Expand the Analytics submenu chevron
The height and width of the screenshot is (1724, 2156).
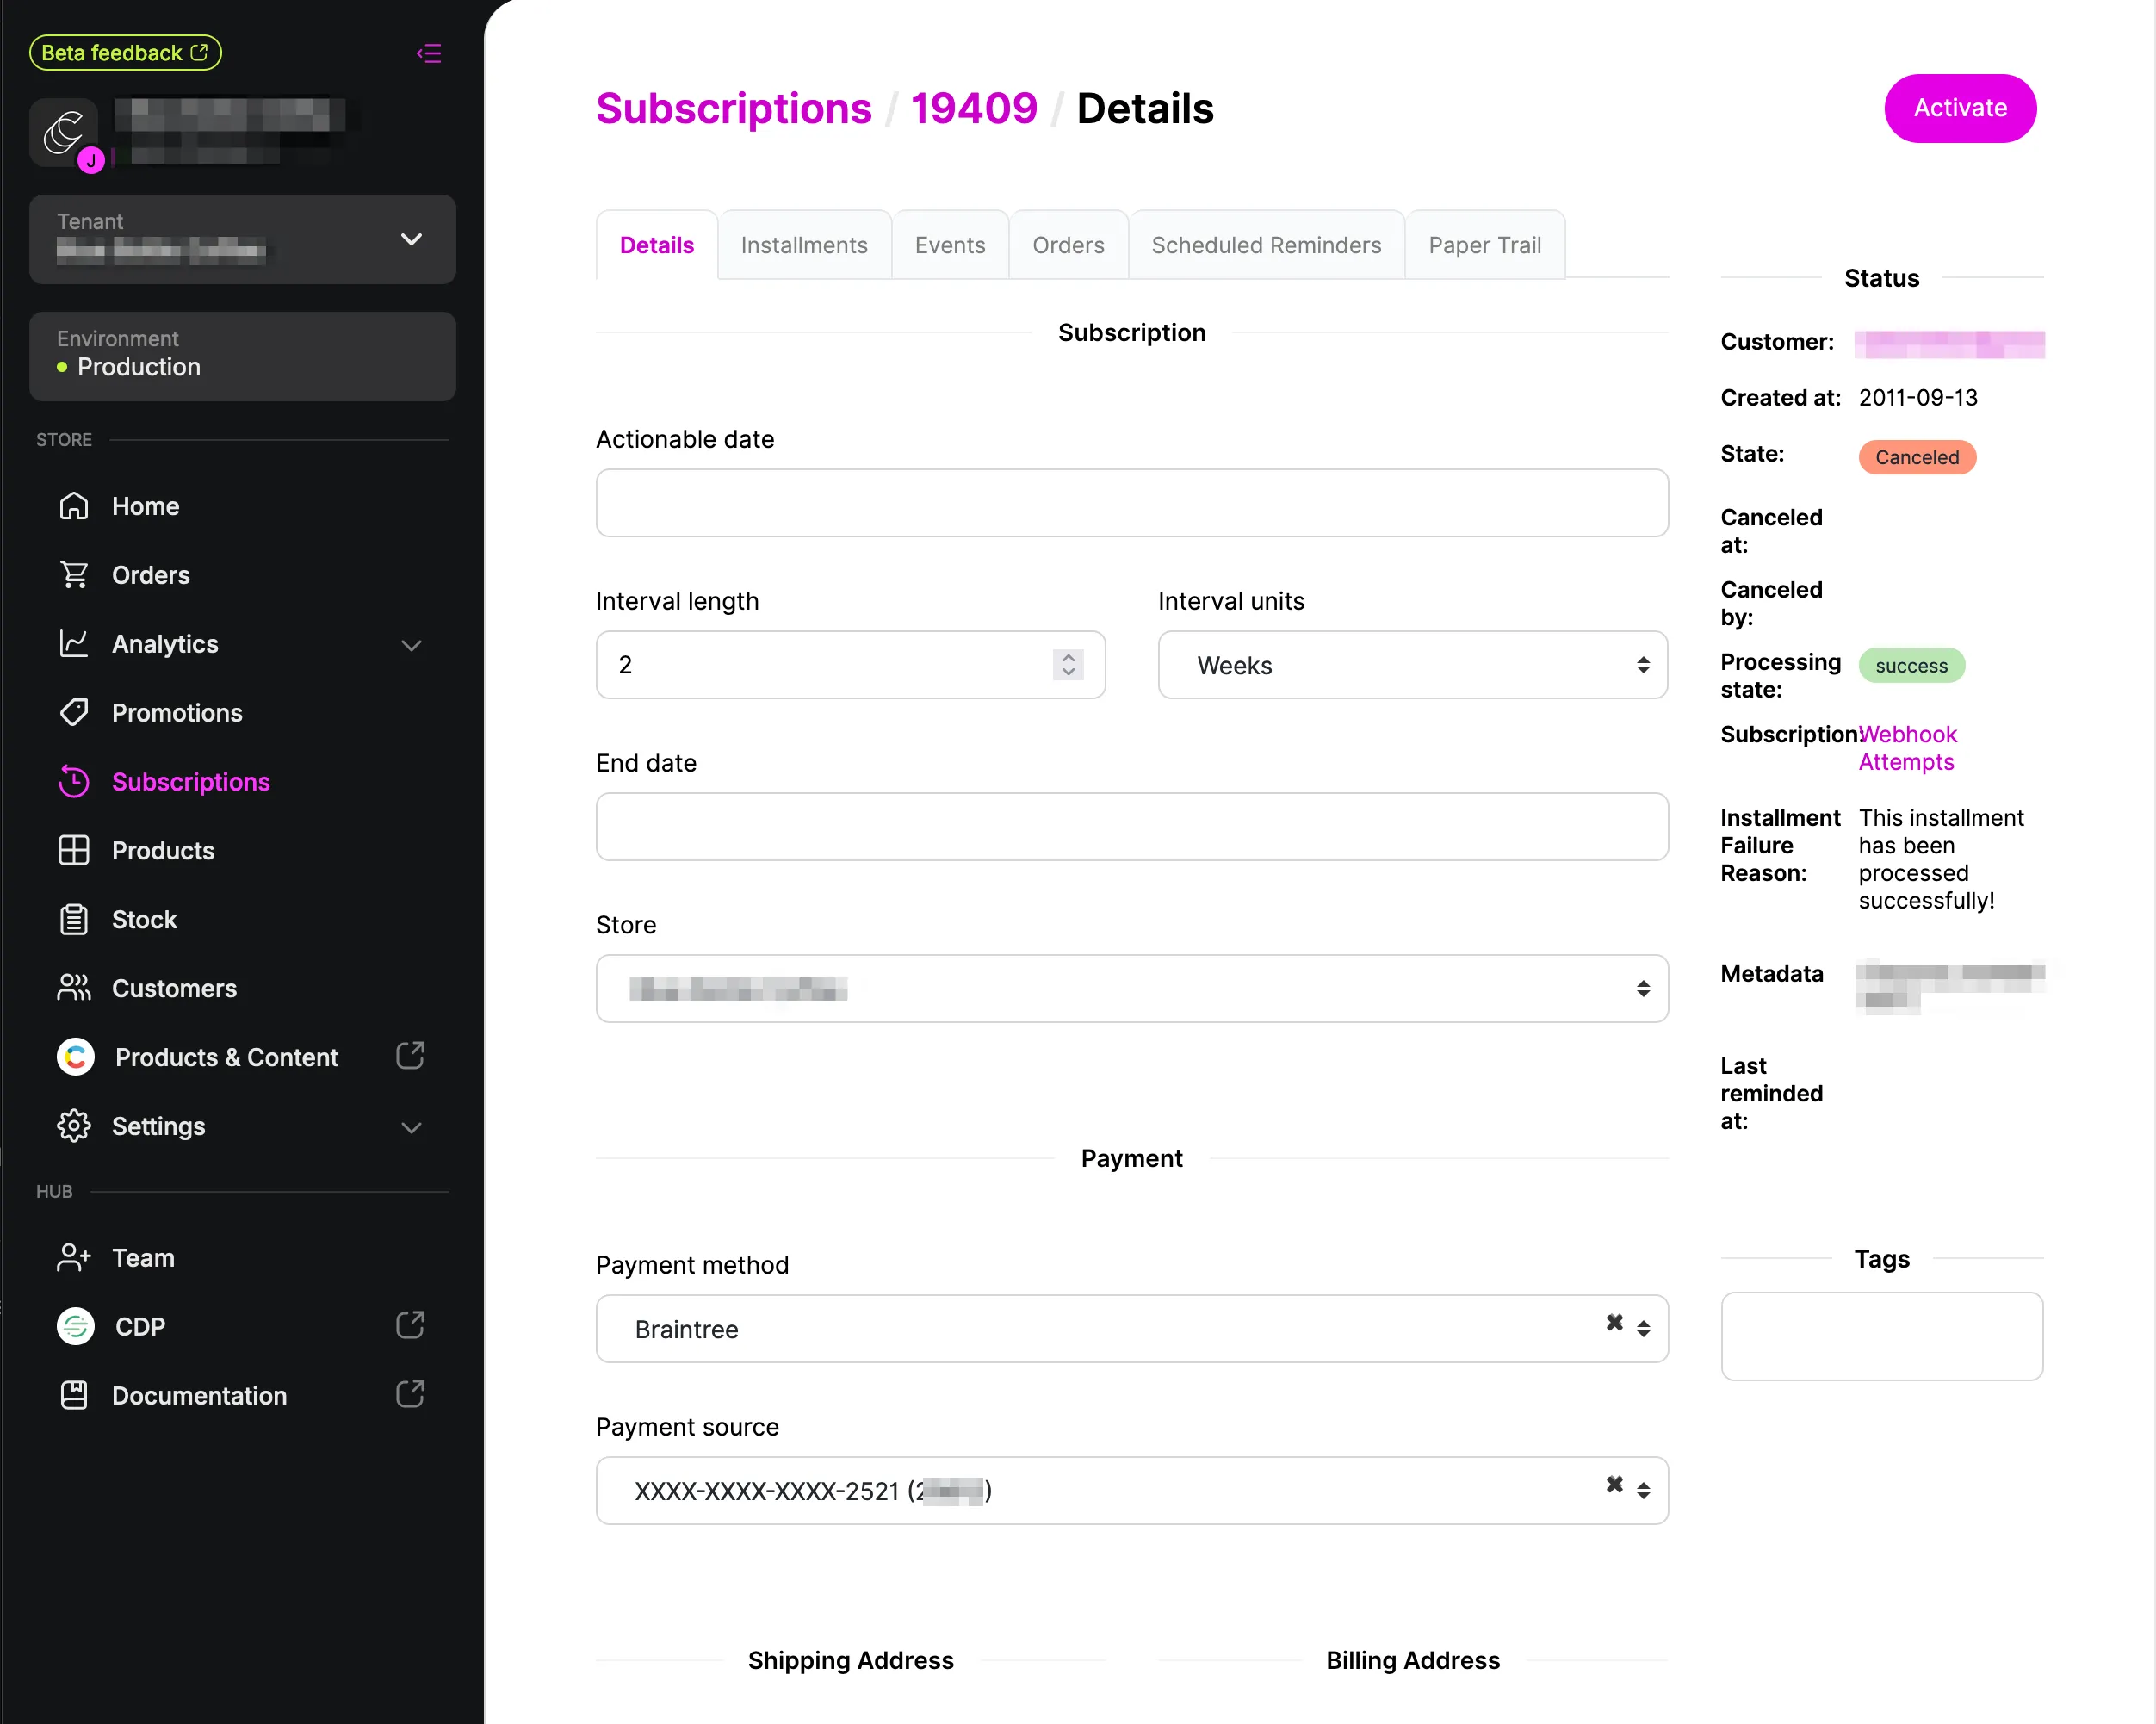pyautogui.click(x=411, y=645)
